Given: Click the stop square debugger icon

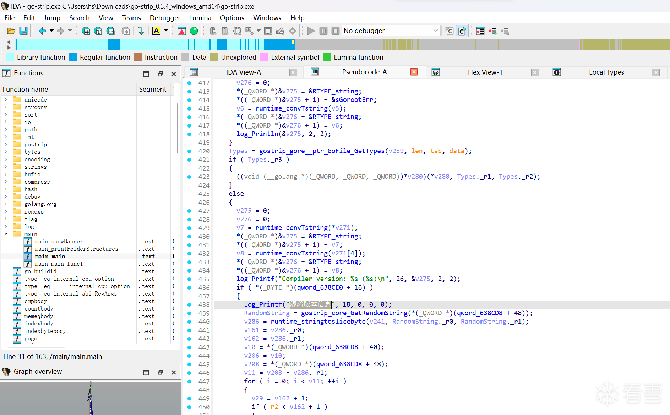Looking at the screenshot, I should (x=335, y=31).
